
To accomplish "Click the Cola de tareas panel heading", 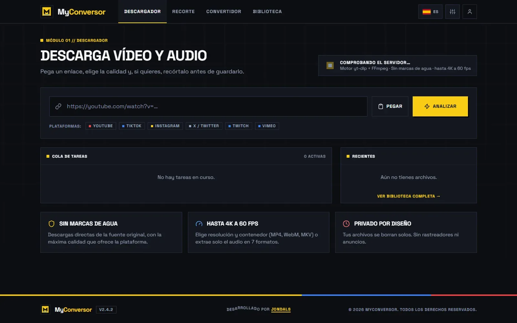I will pyautogui.click(x=69, y=156).
